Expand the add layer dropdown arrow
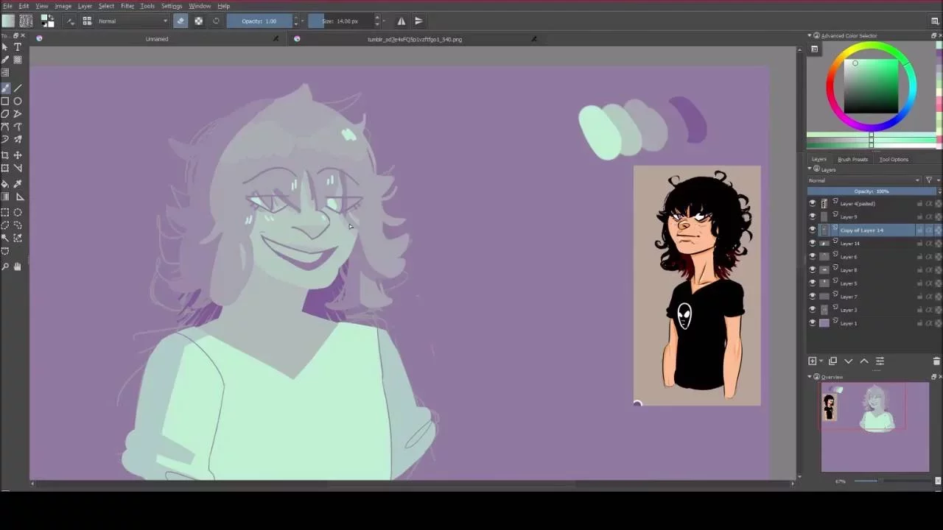Image resolution: width=943 pixels, height=530 pixels. 821,361
